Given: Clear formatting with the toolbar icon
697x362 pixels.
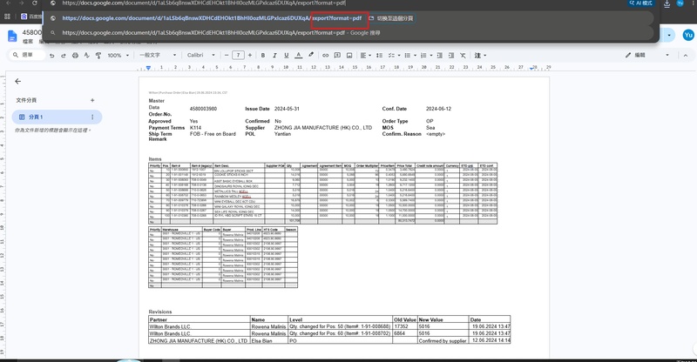Looking at the screenshot, I should point(463,55).
